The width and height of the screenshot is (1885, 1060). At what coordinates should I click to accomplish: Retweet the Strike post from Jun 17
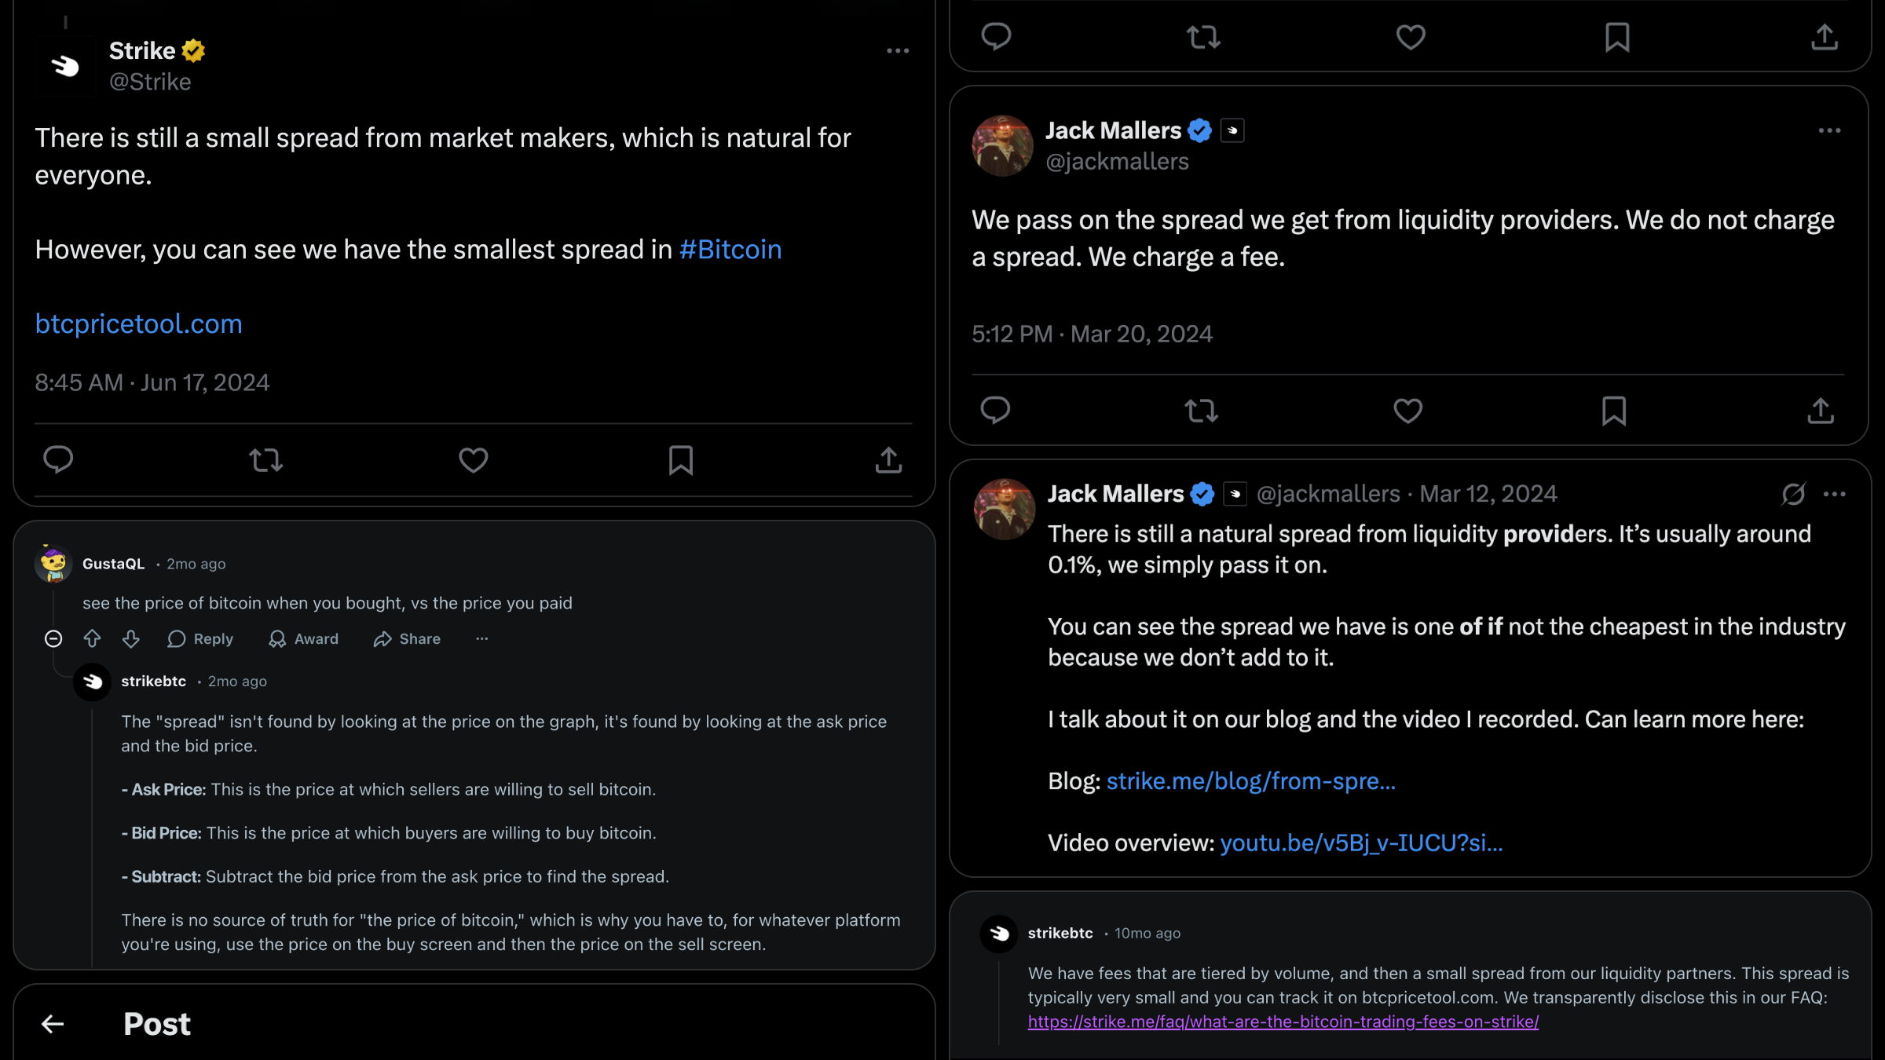pos(265,460)
